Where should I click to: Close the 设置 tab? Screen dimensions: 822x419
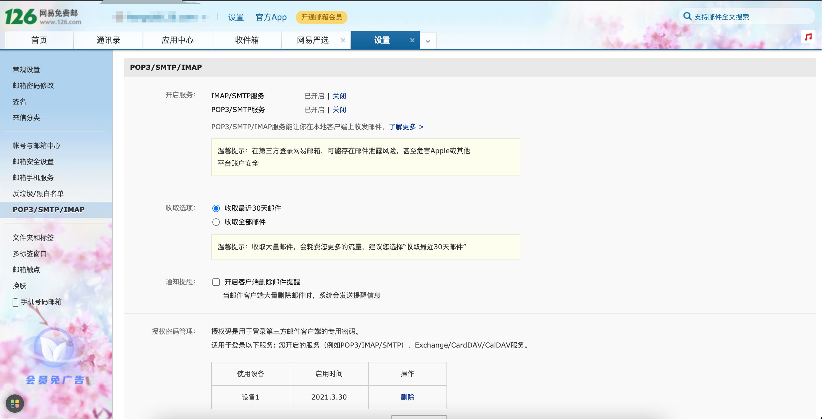tap(412, 40)
